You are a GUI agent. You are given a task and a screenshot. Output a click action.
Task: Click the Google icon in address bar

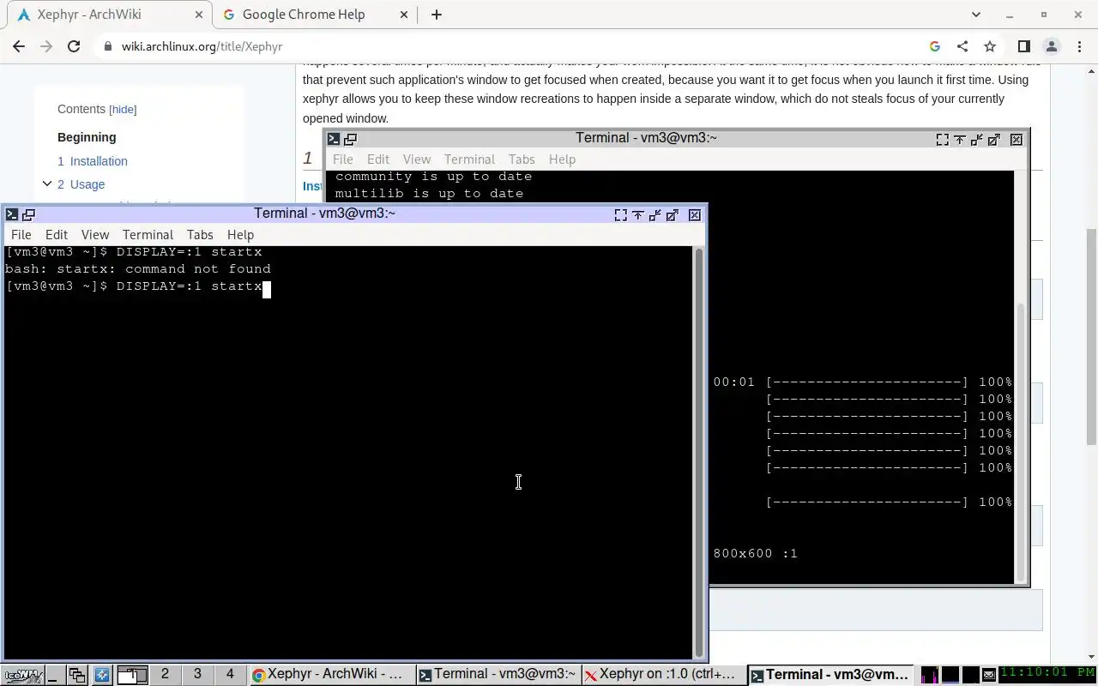click(935, 46)
